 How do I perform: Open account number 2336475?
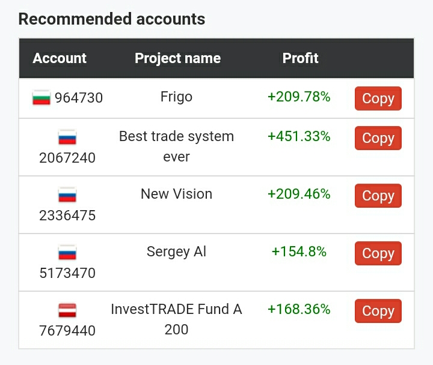coord(67,216)
